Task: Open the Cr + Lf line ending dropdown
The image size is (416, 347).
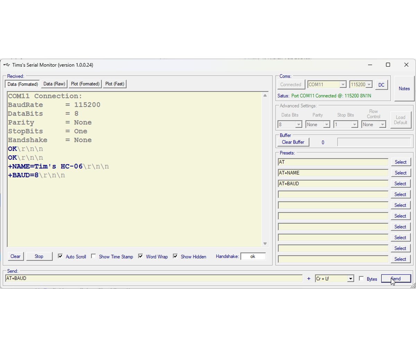Action: tap(350, 278)
